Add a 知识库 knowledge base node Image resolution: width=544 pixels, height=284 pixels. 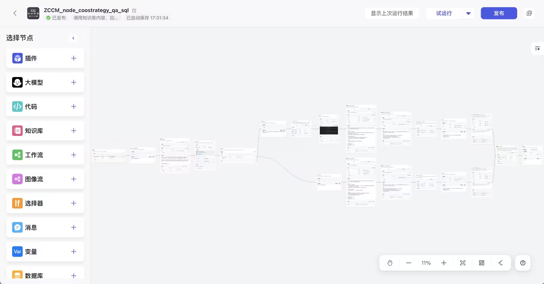click(74, 131)
